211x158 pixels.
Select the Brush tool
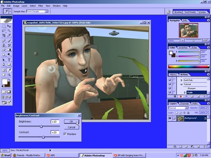click(9, 41)
